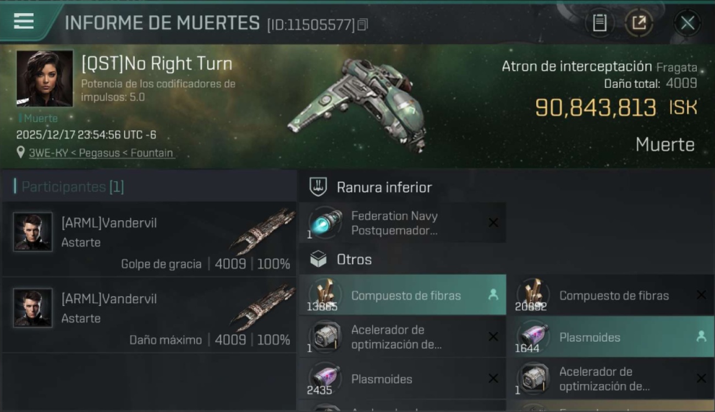Select the Ranura inferior shield slot icon
Screen dimensions: 715x412
(x=318, y=187)
